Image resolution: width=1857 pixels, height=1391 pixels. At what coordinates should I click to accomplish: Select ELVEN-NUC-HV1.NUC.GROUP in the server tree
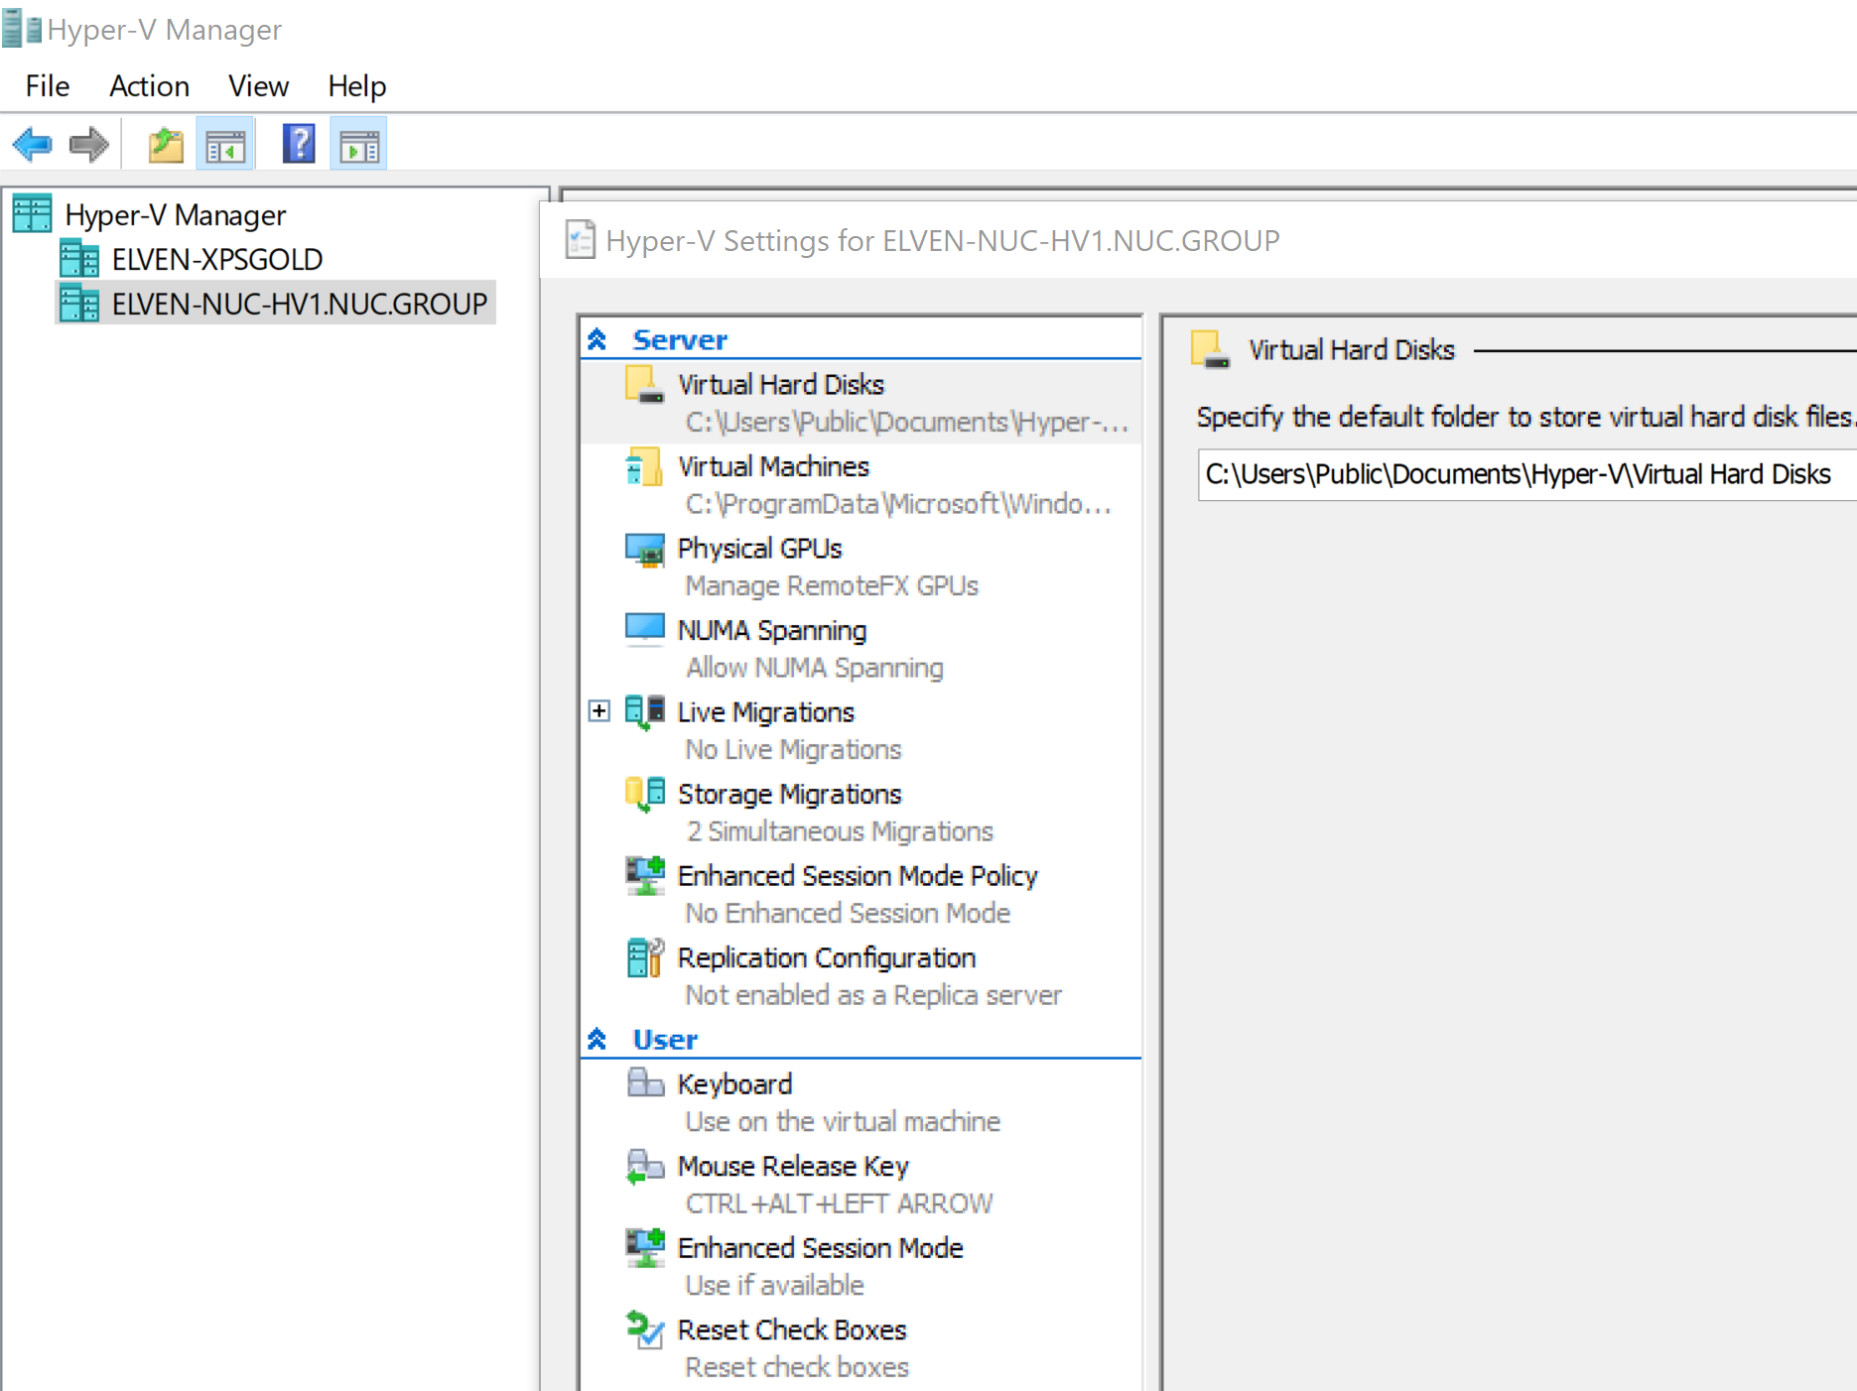[x=300, y=305]
